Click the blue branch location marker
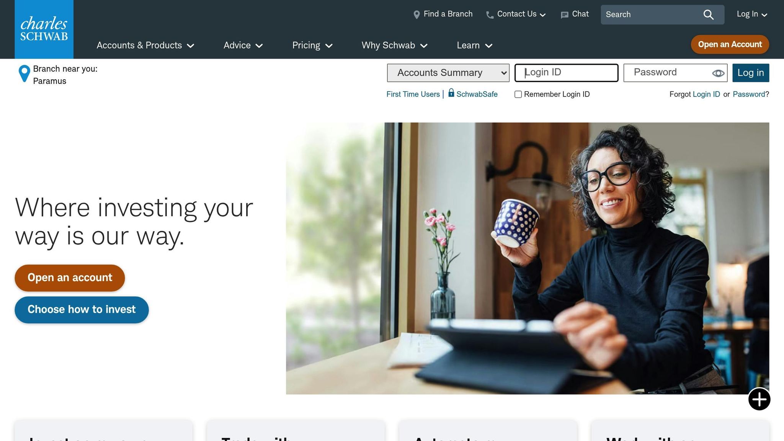Viewport: 784px width, 441px height. (24, 73)
